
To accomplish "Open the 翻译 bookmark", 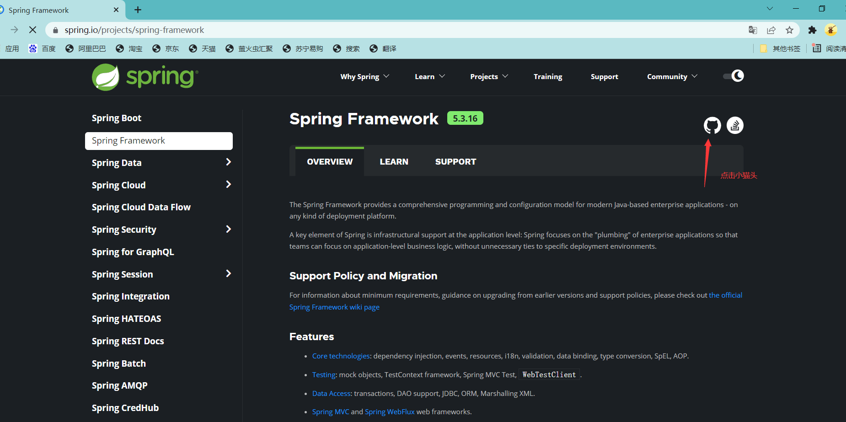I will 383,48.
